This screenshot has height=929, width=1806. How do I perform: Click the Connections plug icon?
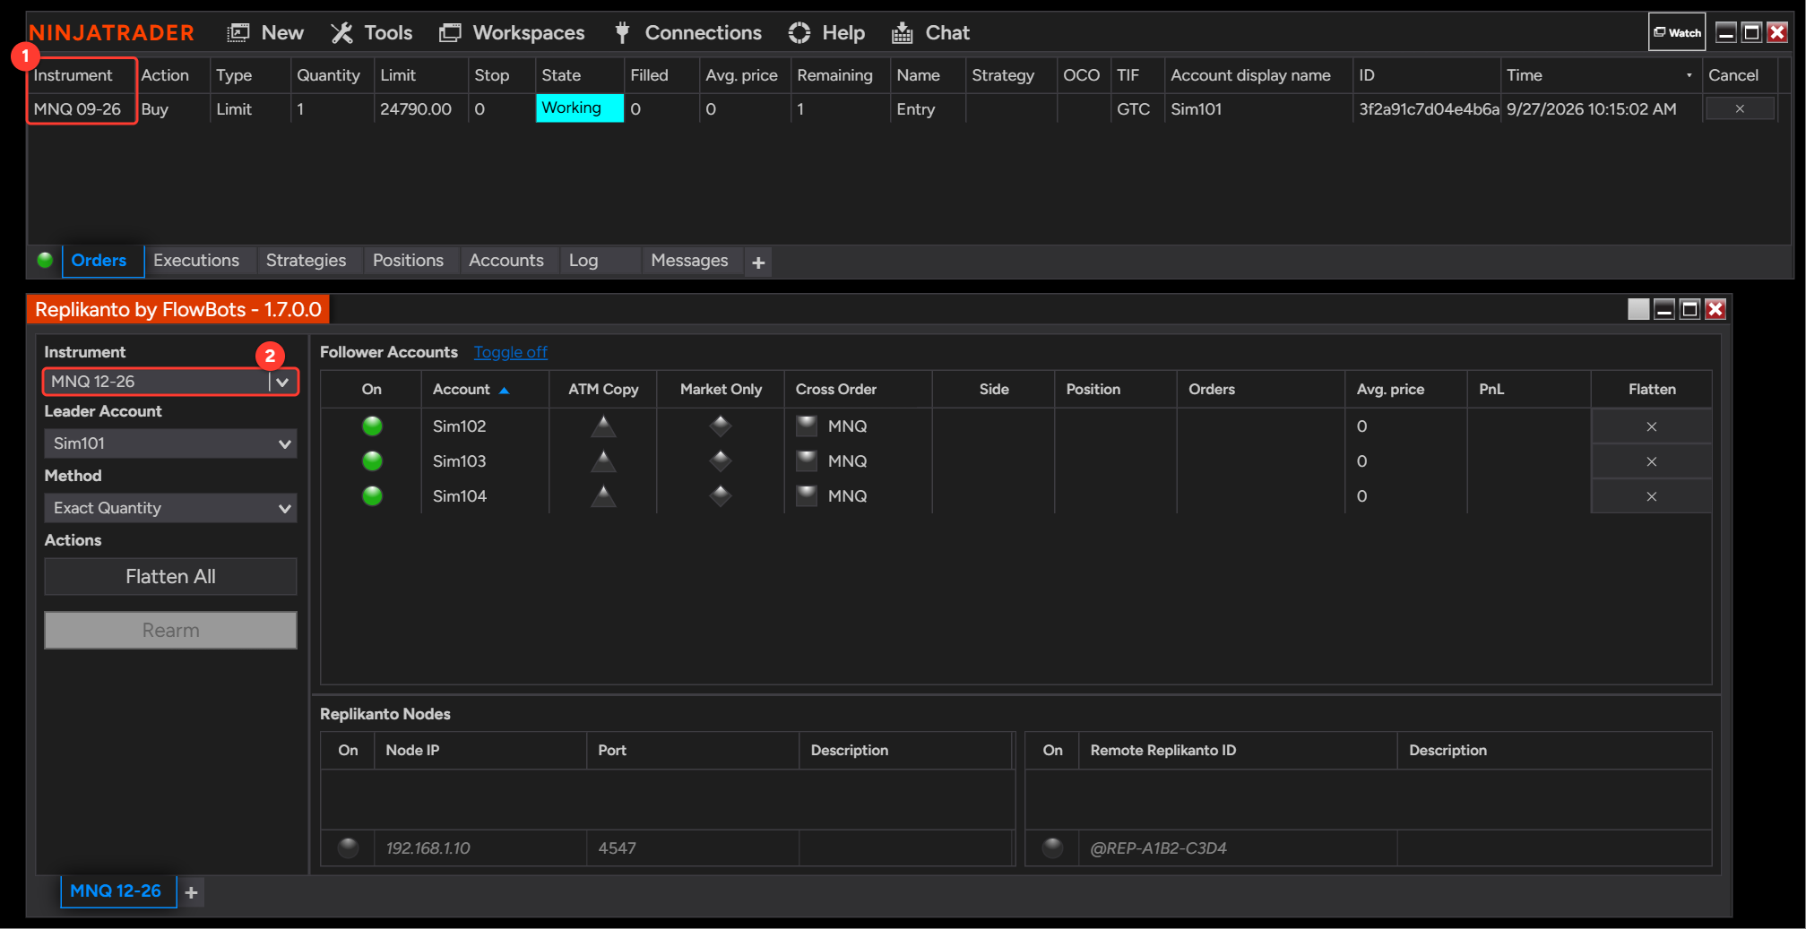(622, 33)
